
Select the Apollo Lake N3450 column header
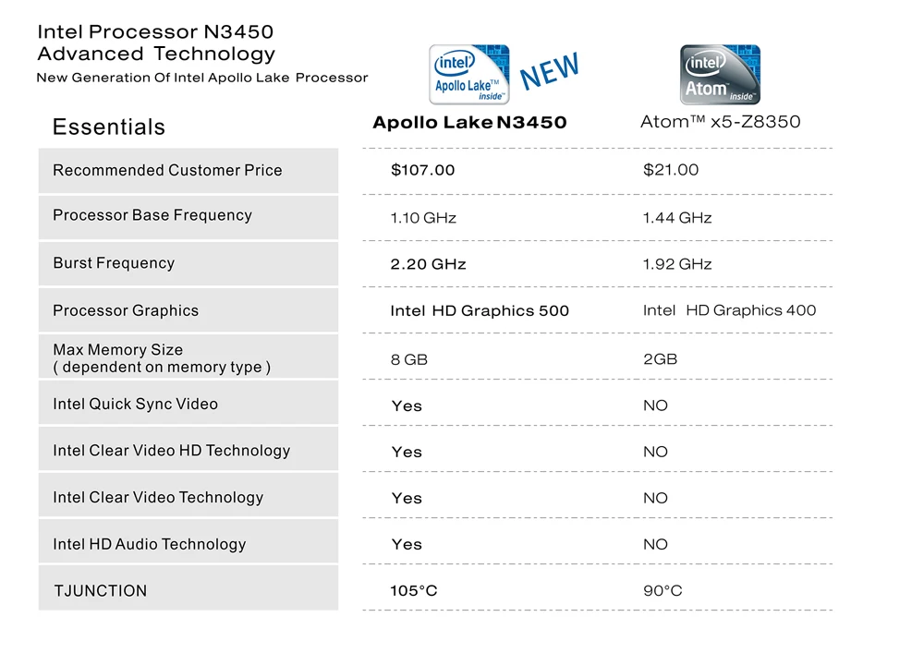(469, 123)
